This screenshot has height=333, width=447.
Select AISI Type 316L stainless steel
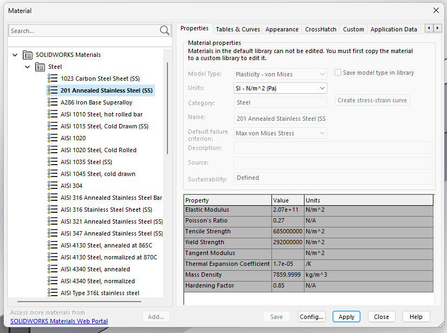(x=100, y=293)
